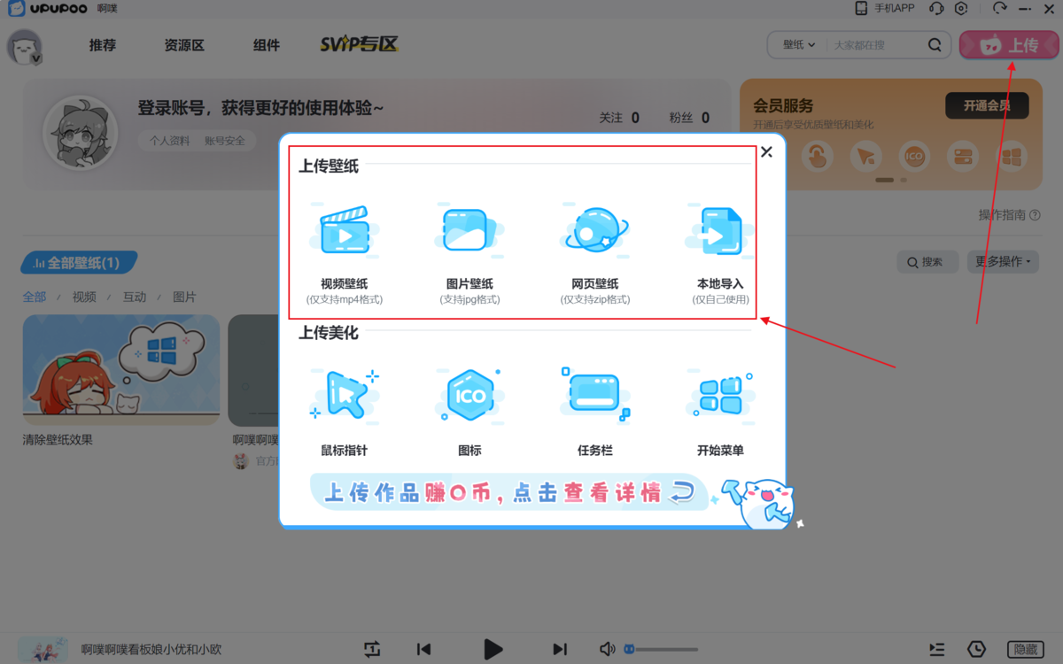Select the 开始菜单 start menu beautification icon
This screenshot has height=664, width=1063.
(x=719, y=396)
